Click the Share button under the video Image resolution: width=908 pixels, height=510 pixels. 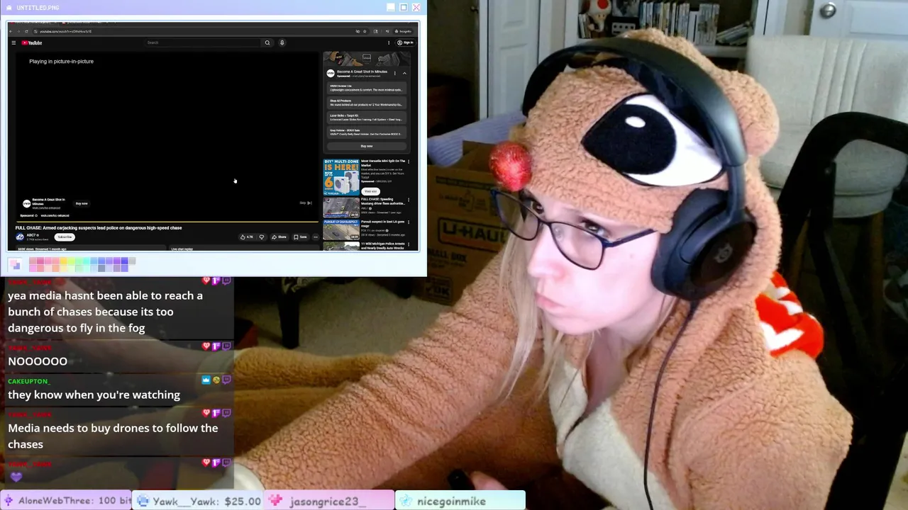(x=279, y=237)
